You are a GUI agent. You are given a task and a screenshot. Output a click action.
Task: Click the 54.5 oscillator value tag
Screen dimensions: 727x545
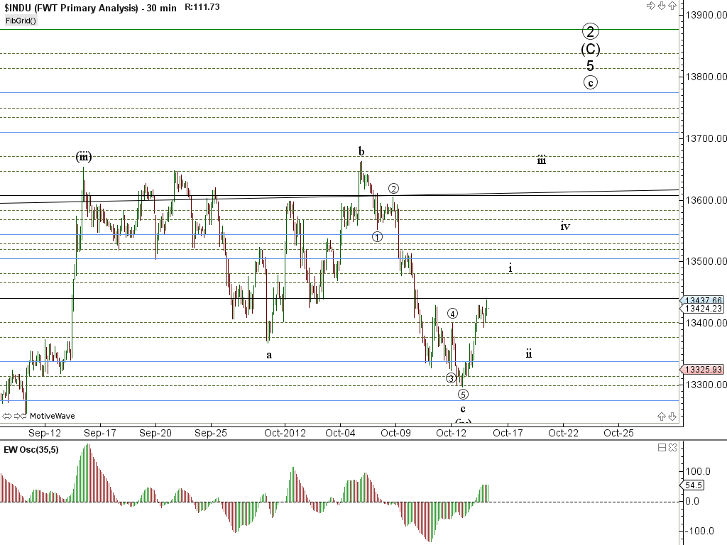[693, 485]
